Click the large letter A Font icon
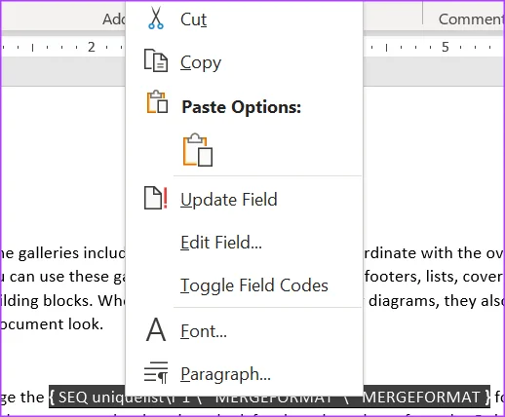 (156, 329)
